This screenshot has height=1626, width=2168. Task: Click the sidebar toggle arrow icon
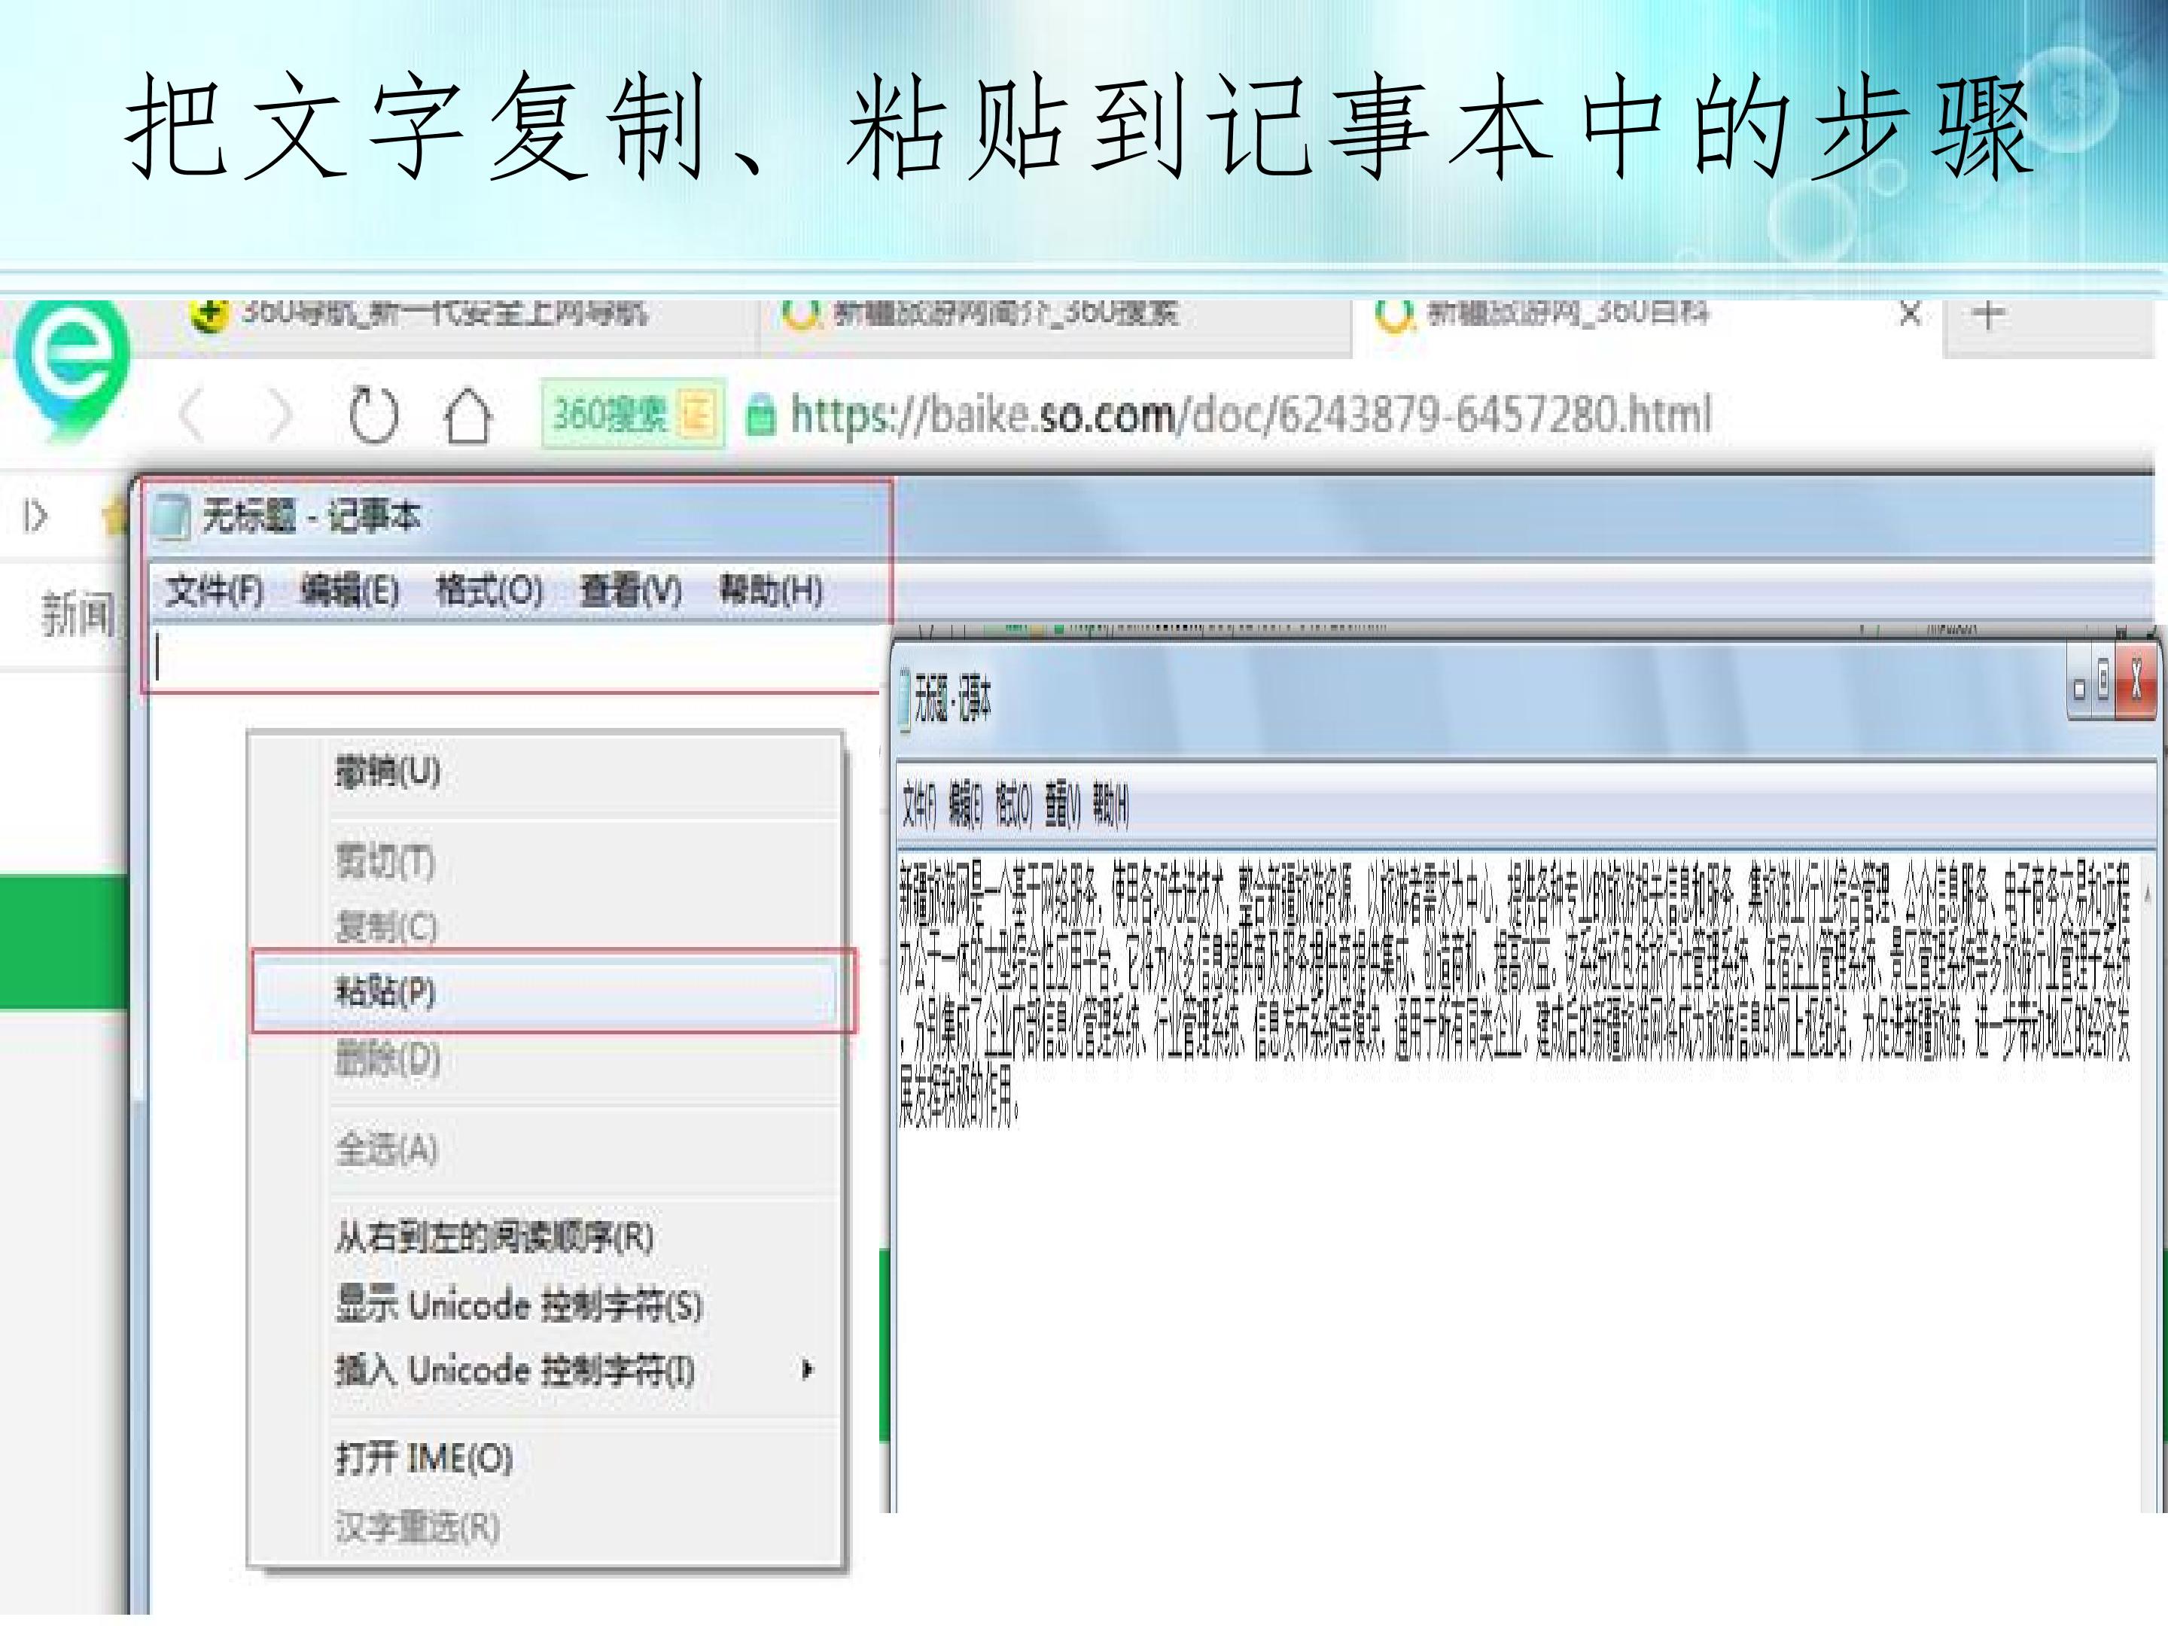point(36,516)
